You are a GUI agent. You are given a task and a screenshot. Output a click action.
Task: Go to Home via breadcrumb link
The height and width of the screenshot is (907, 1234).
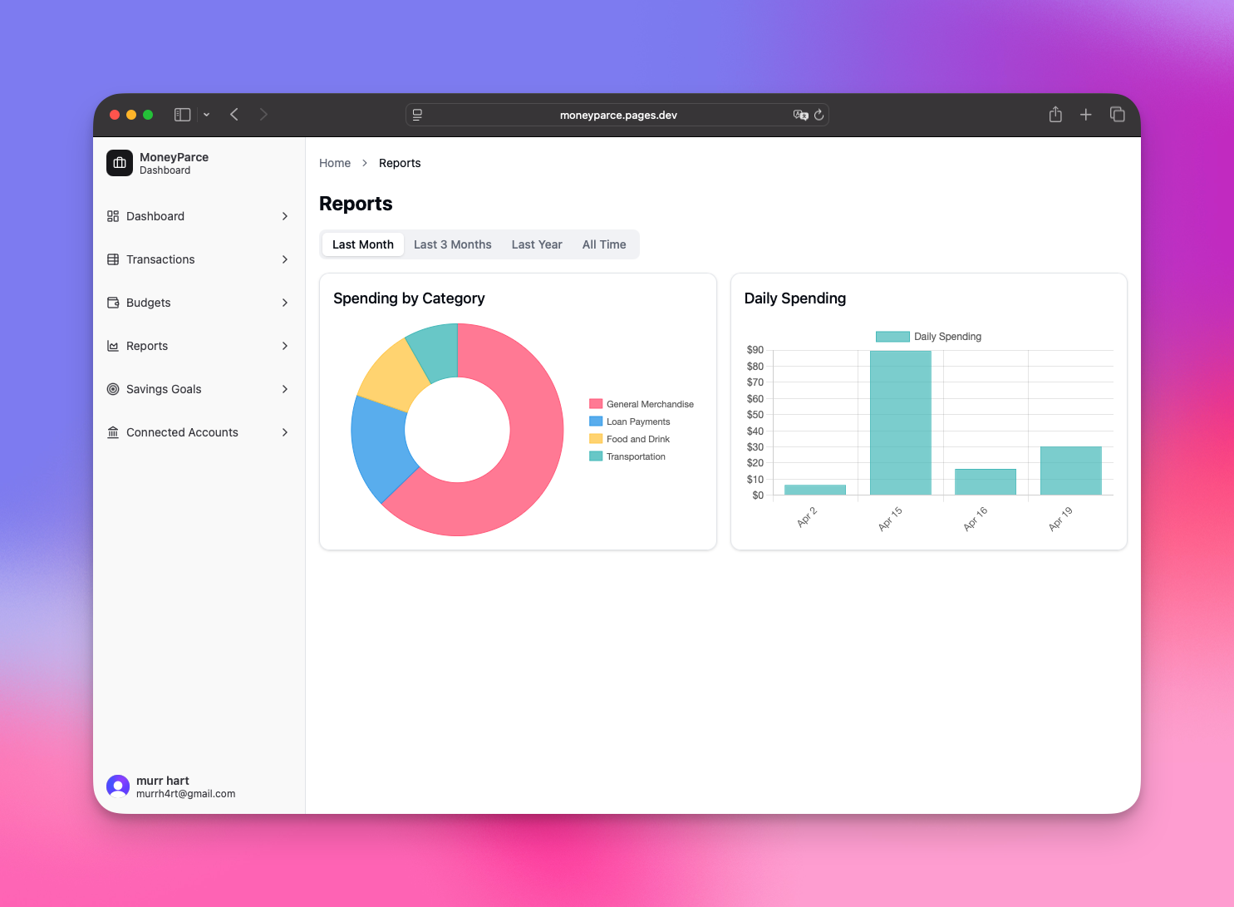pyautogui.click(x=335, y=163)
